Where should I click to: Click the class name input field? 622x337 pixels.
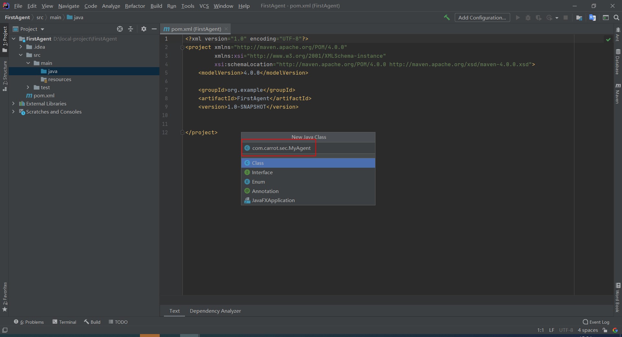point(308,148)
